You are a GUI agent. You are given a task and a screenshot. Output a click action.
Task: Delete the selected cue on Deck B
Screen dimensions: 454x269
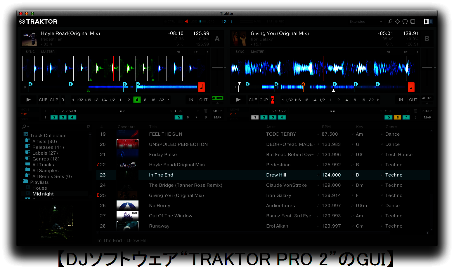(415, 111)
